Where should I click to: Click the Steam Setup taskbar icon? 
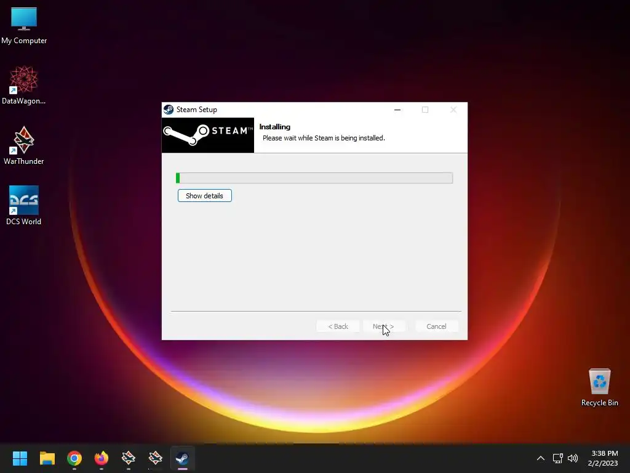click(x=182, y=458)
